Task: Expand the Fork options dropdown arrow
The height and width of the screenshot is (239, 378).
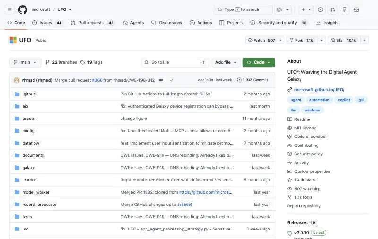Action: click(x=321, y=40)
